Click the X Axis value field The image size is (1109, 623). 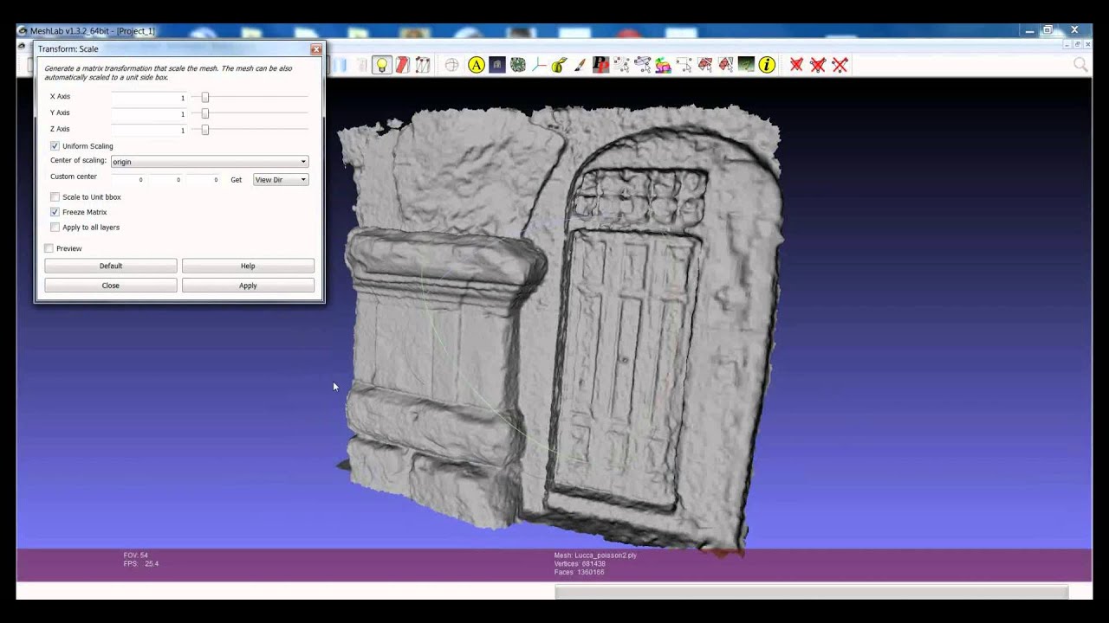149,97
